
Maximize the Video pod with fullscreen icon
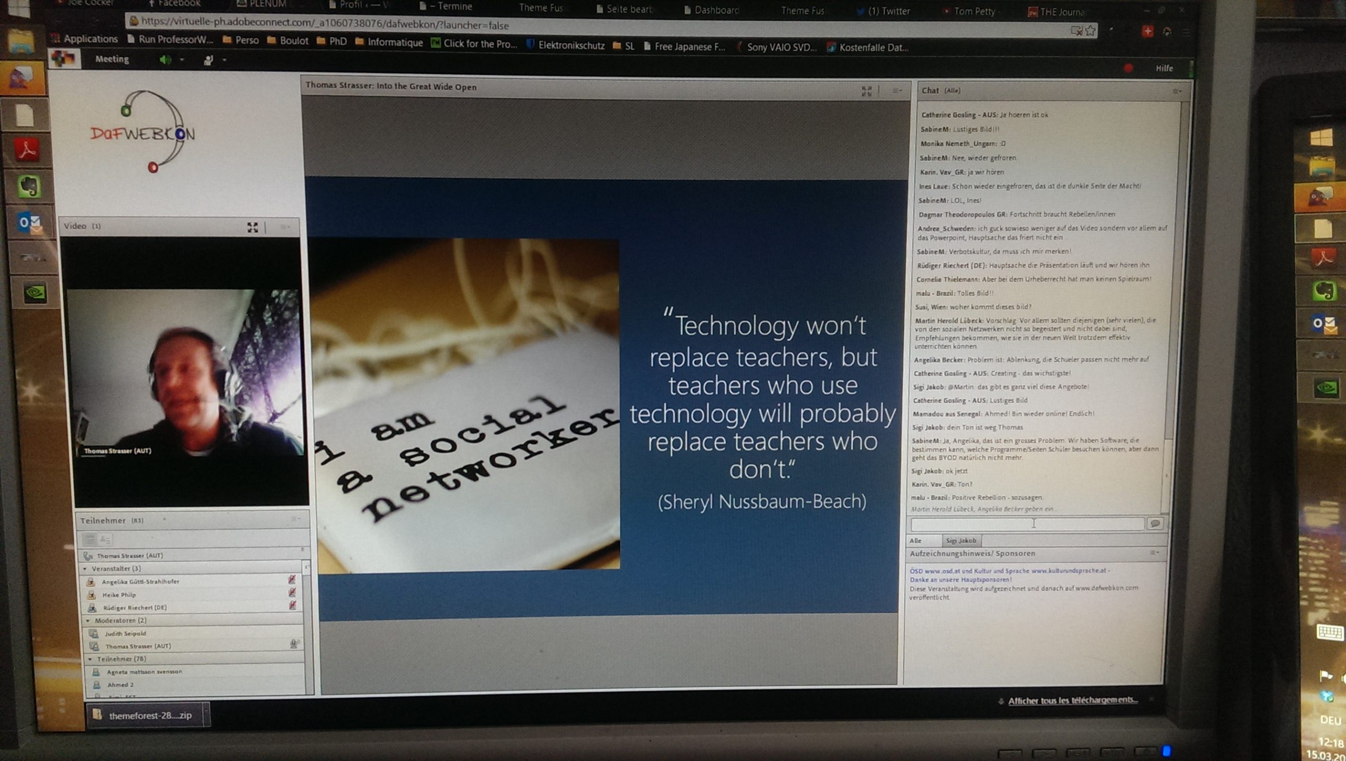click(x=252, y=227)
